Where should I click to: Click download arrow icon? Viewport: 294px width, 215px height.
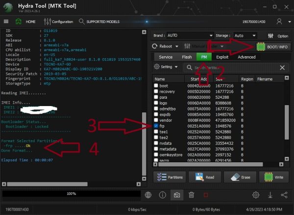click(x=270, y=195)
